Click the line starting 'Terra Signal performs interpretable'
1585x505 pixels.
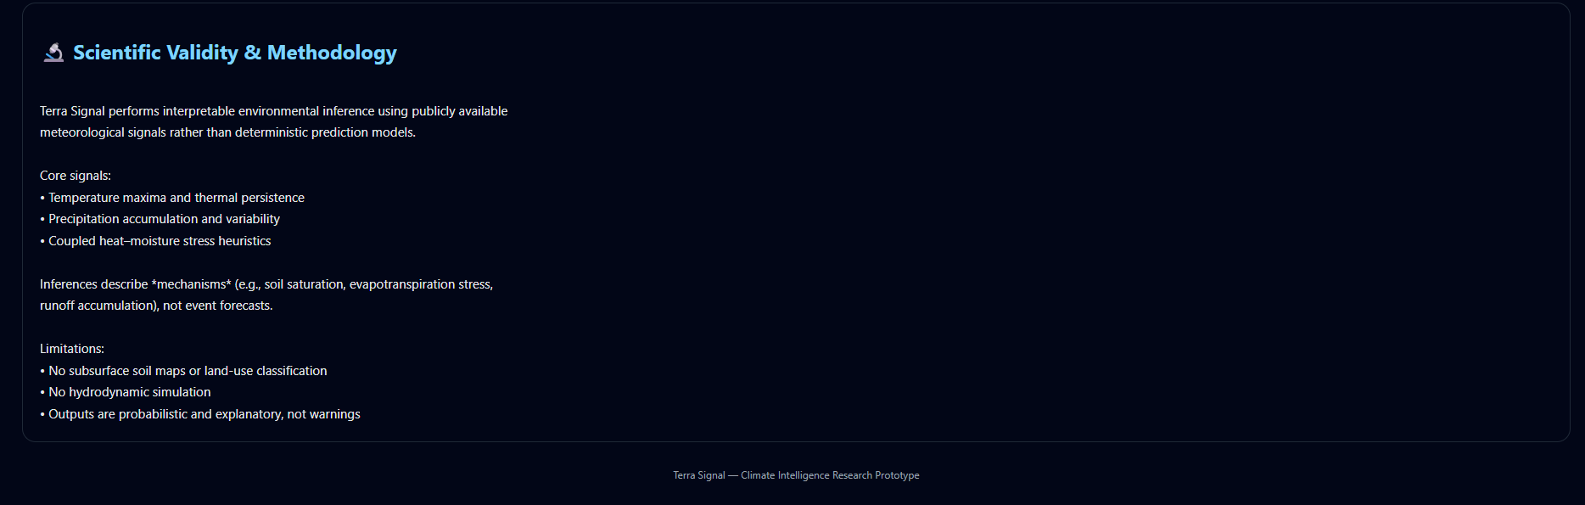click(274, 111)
